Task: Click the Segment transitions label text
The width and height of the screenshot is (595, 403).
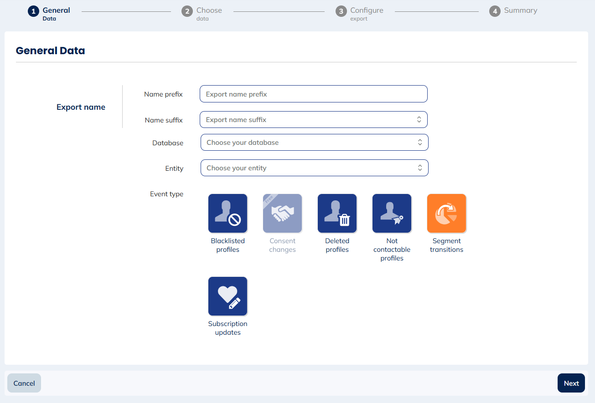Action: pos(446,245)
